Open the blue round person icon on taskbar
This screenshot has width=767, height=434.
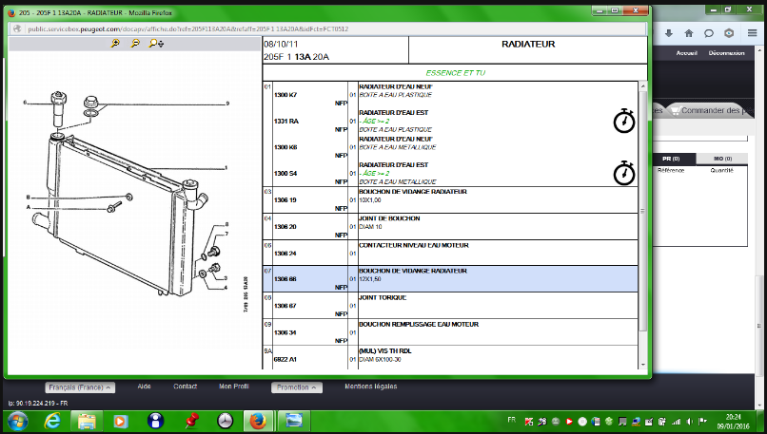[x=155, y=421]
